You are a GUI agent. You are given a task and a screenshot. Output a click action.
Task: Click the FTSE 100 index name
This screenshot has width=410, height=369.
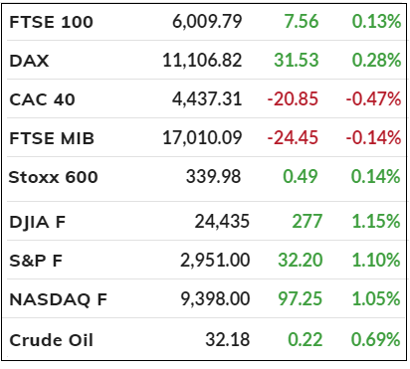point(51,22)
